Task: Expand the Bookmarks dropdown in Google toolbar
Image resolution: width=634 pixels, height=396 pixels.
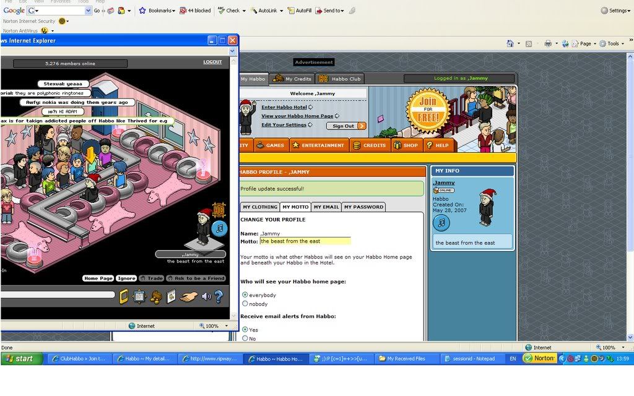Action: pyautogui.click(x=173, y=11)
